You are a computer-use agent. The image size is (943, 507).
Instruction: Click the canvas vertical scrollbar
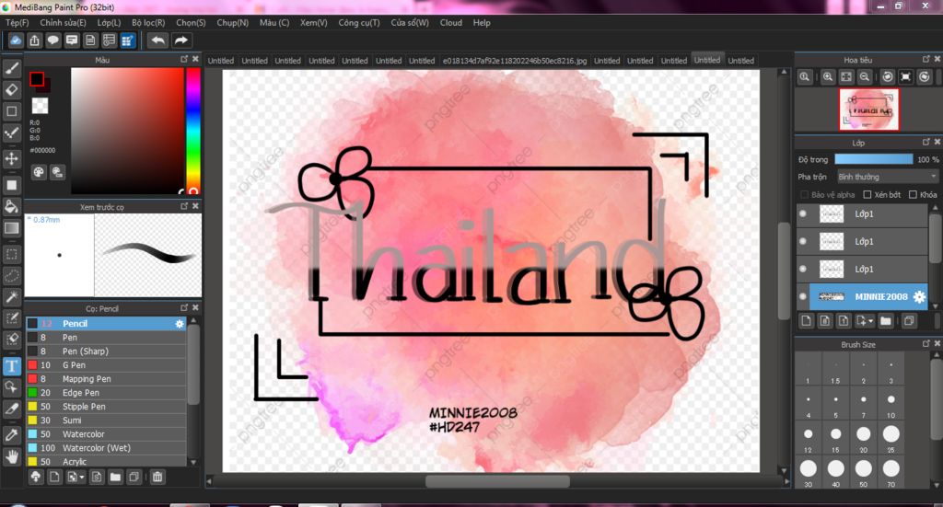[x=784, y=271]
